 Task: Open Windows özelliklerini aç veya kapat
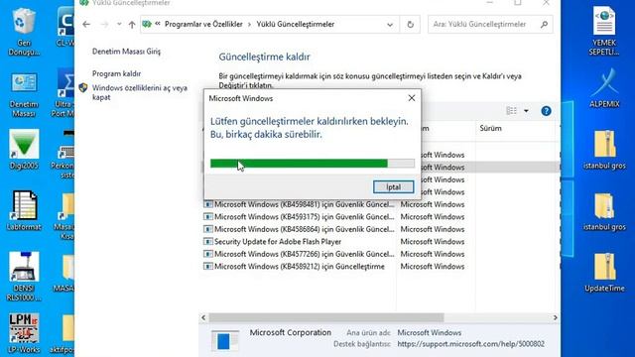coord(139,92)
